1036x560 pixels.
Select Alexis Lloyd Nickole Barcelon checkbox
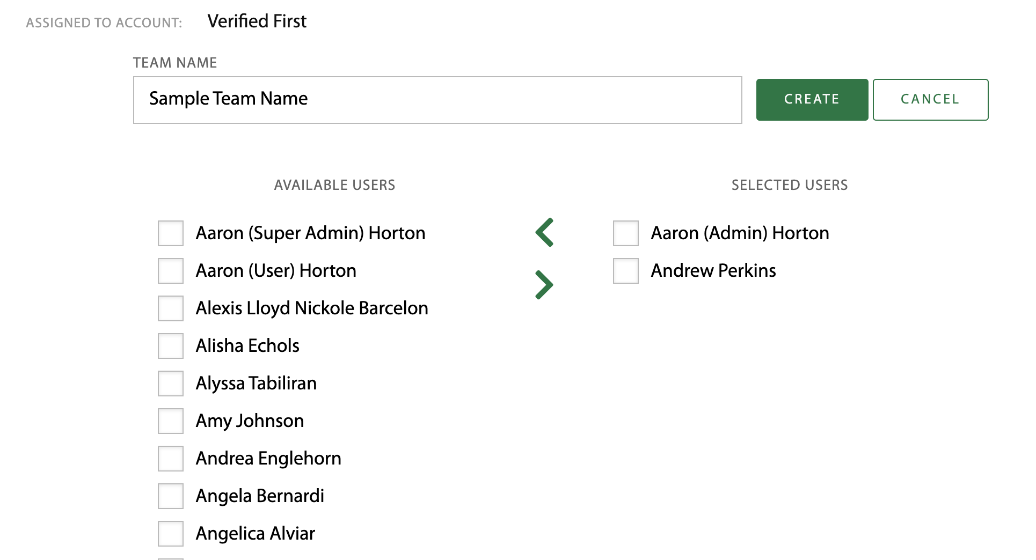tap(171, 308)
